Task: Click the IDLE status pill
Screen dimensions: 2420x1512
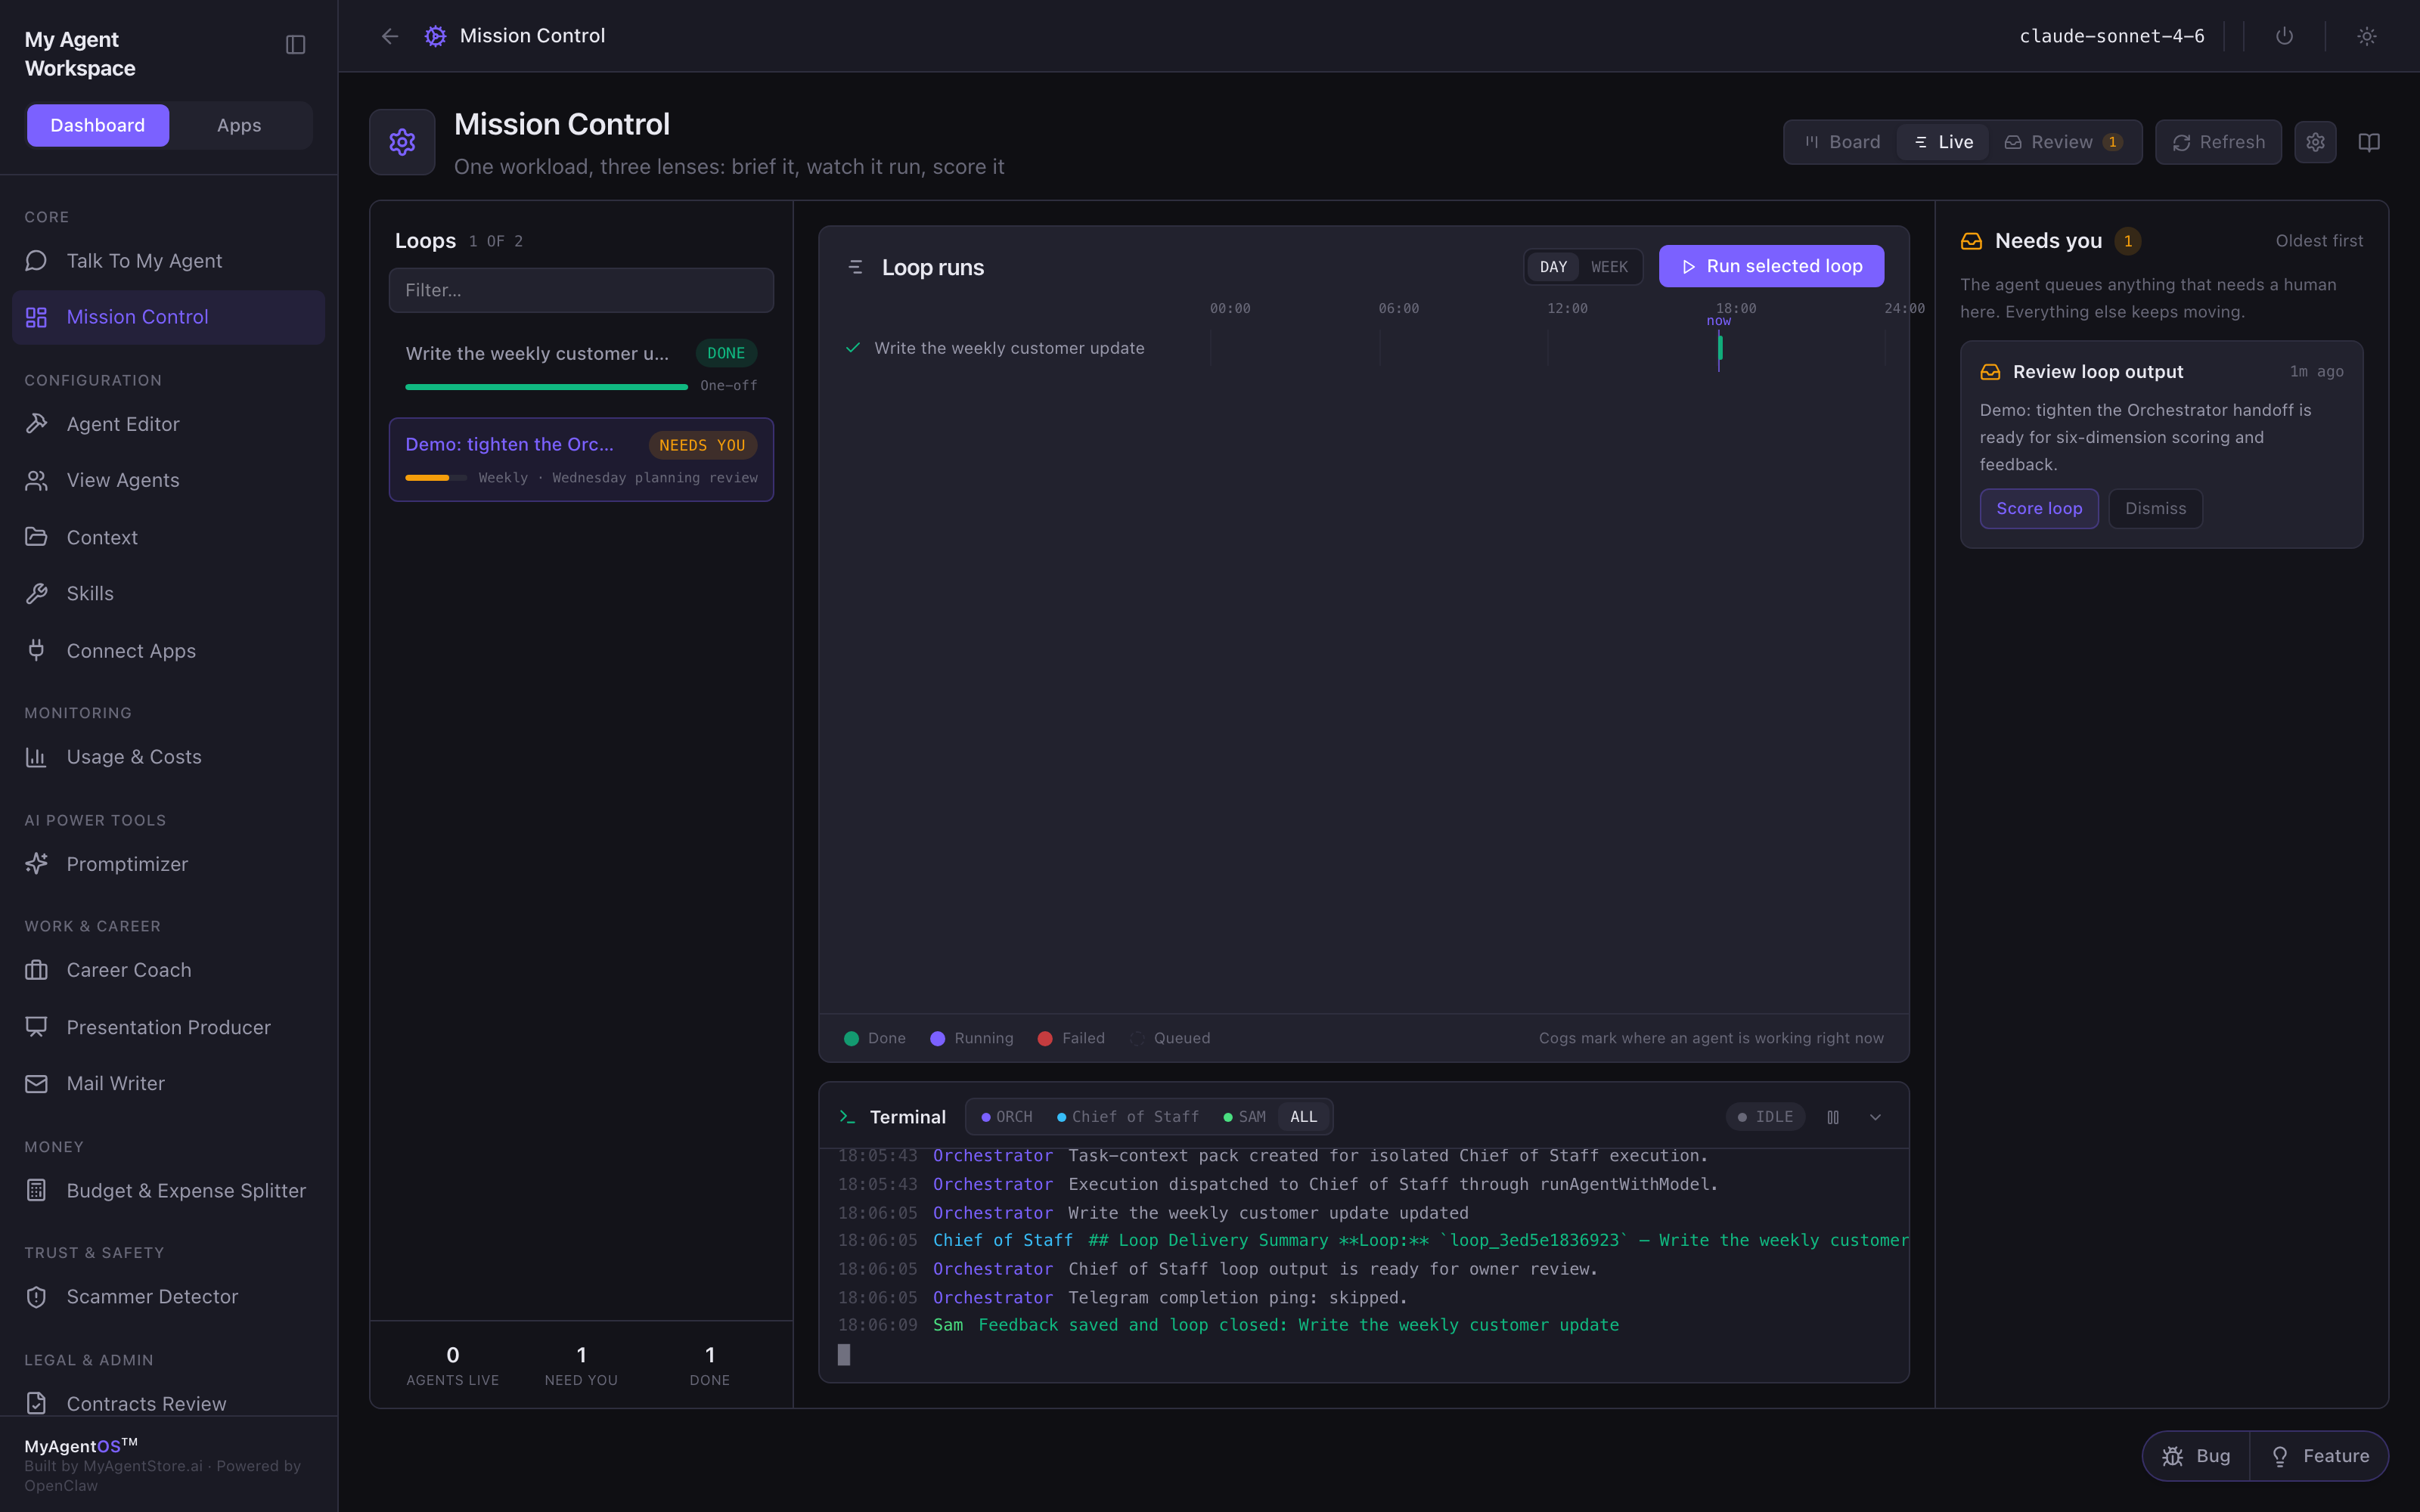Action: coord(1765,1117)
